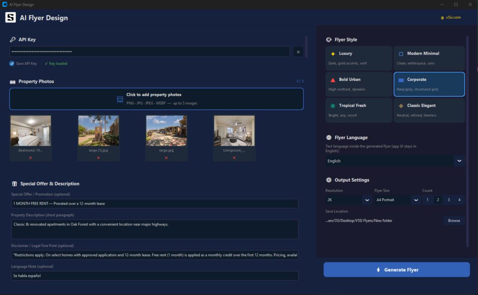Remove the Bedroom2 photo with its red X
Screen dimensions: 478x295
coord(30,158)
